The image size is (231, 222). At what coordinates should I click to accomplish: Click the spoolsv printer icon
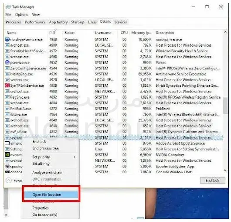pyautogui.click(x=7, y=166)
